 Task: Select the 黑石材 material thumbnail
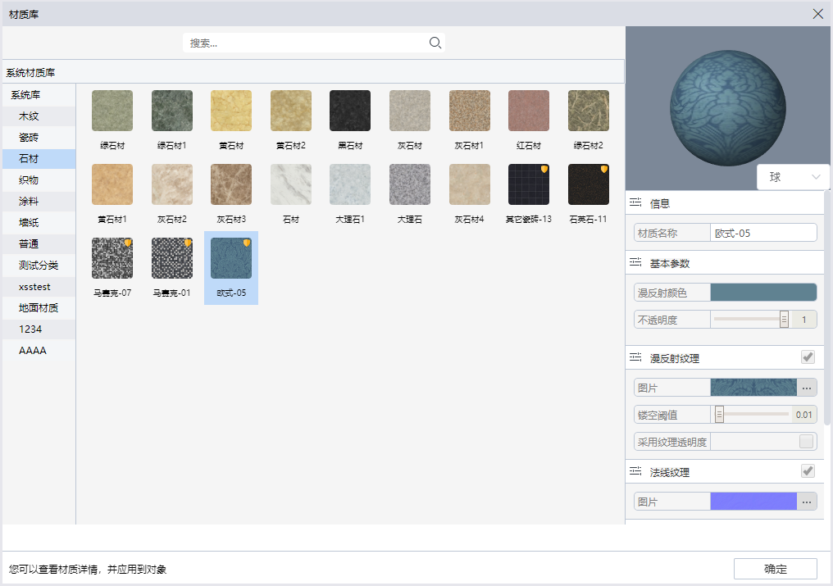(x=350, y=111)
